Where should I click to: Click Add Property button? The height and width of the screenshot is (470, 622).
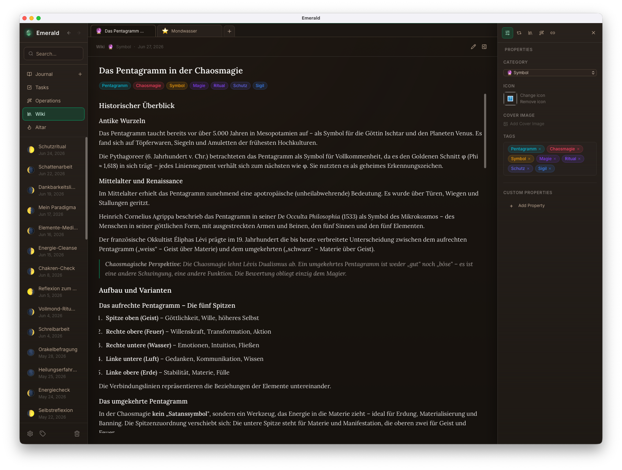coord(527,206)
